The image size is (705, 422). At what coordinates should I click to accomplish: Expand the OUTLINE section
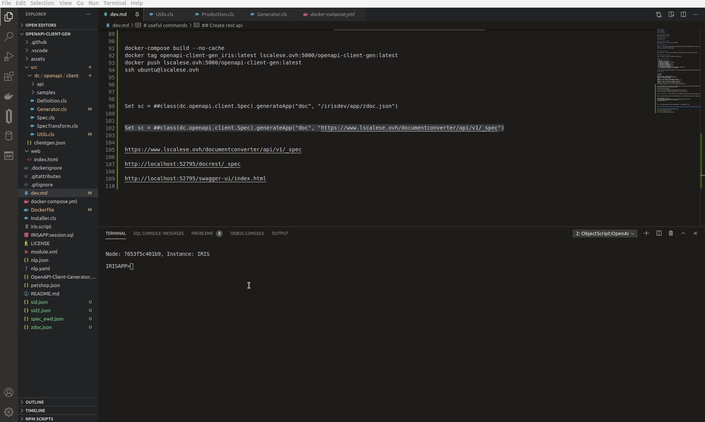tap(34, 402)
